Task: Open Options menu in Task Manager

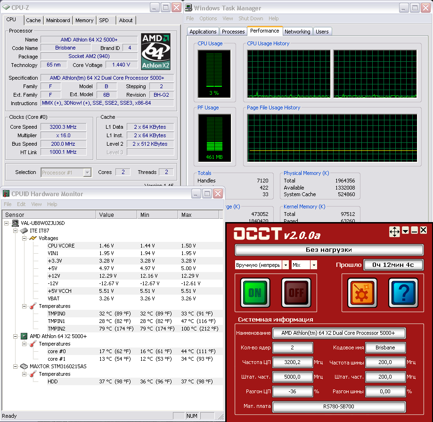Action: click(208, 18)
